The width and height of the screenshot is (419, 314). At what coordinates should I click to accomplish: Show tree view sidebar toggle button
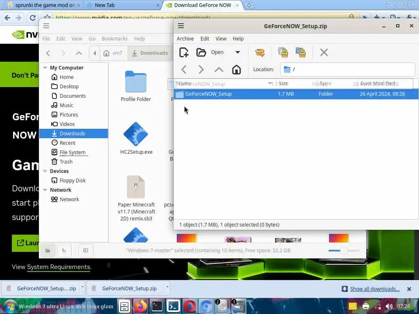point(64,251)
